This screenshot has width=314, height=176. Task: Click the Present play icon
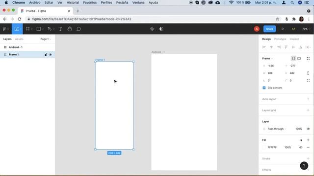(x=283, y=29)
